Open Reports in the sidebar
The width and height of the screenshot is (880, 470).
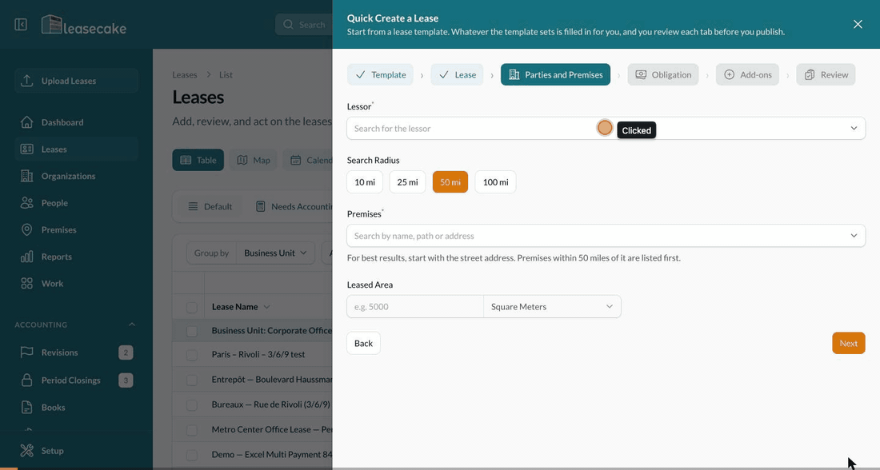[76, 257]
